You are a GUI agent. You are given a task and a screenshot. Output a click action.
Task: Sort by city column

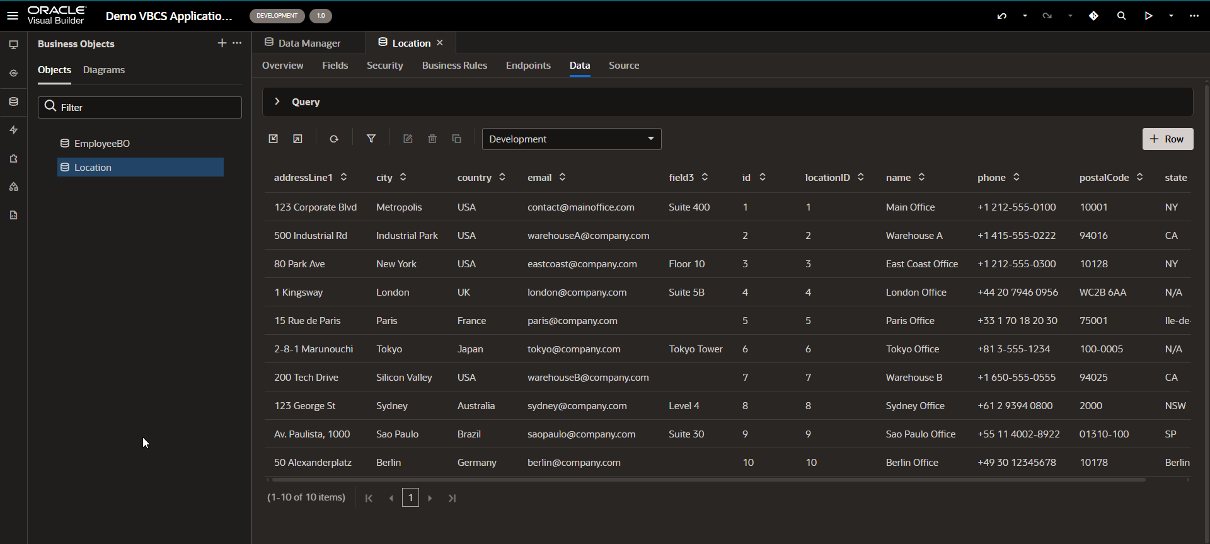403,177
